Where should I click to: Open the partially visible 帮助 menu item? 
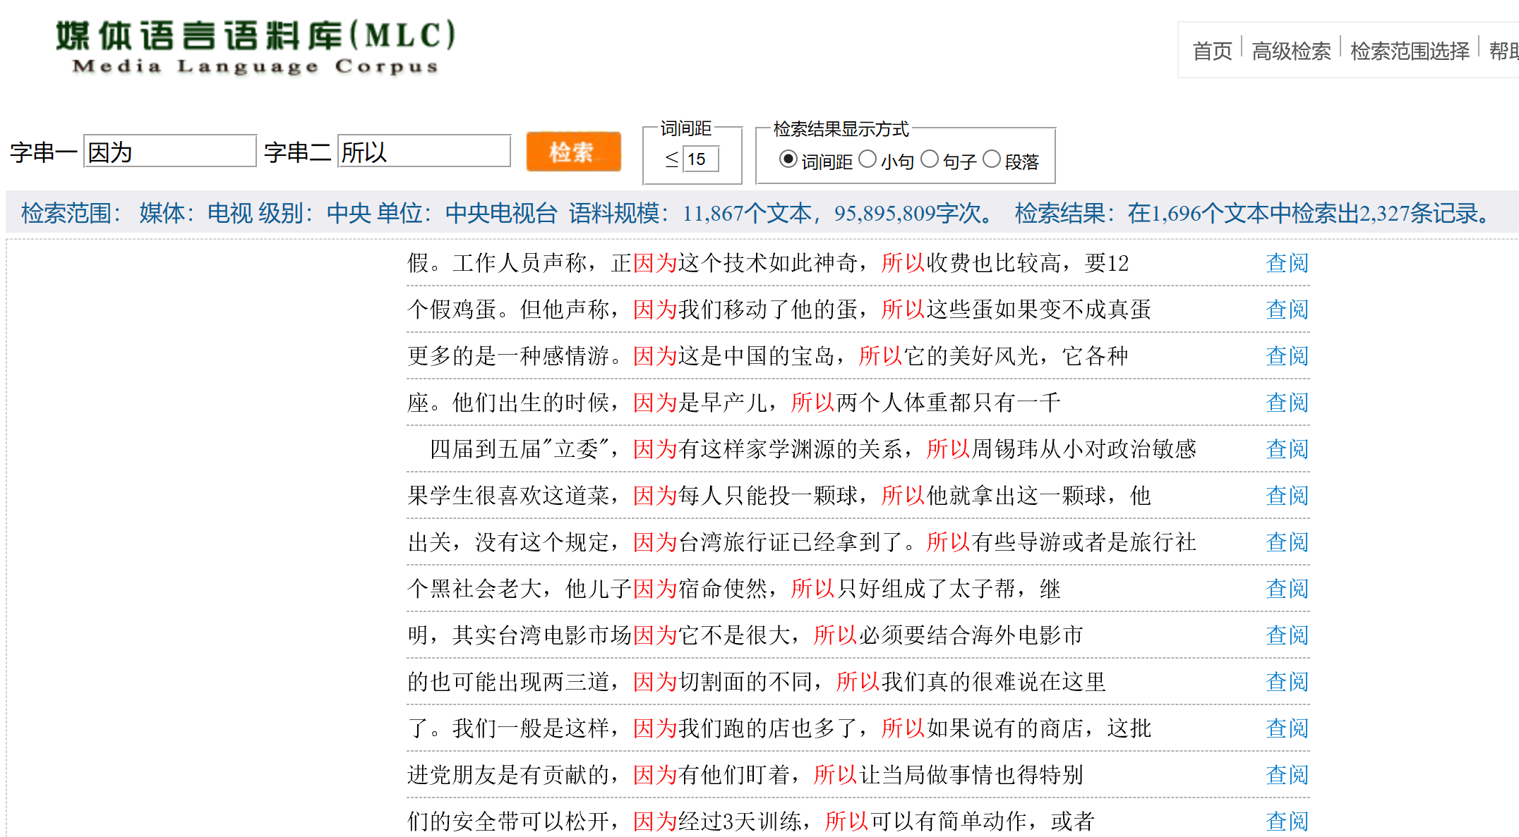click(1503, 51)
